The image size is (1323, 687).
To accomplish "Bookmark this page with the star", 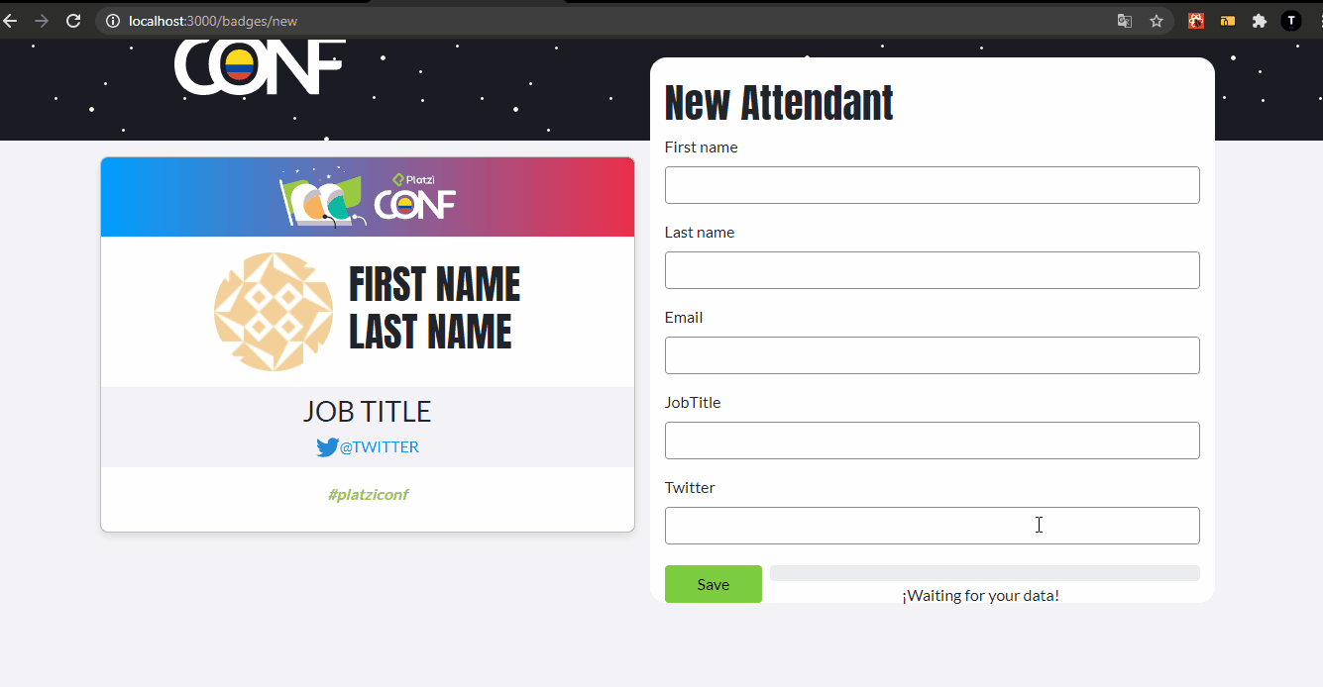I will (1157, 21).
